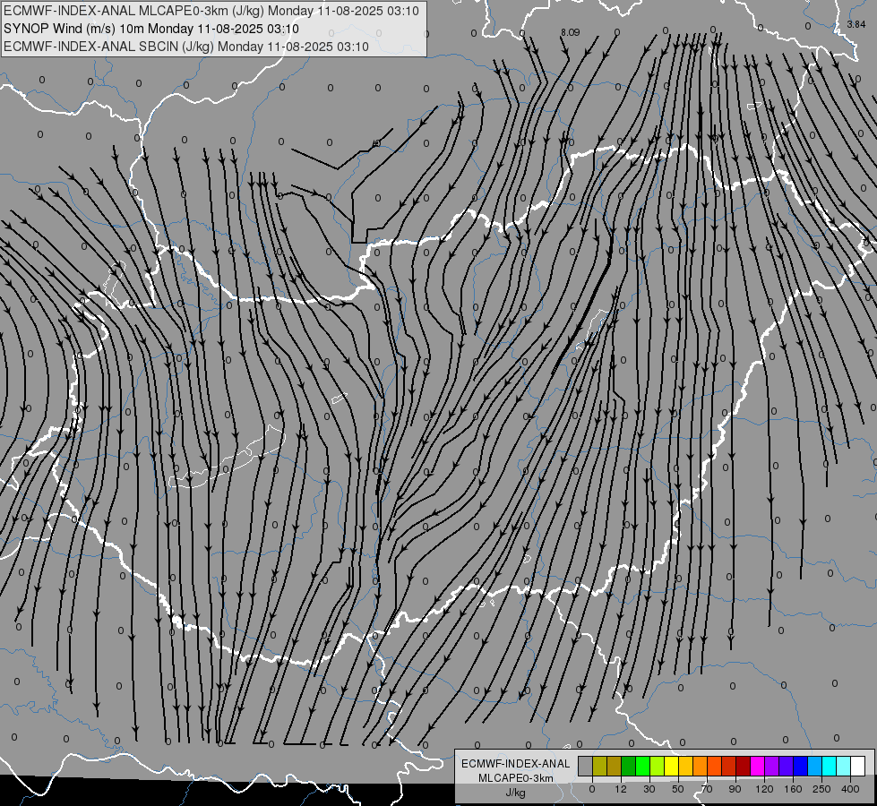Select the dark green legend swatch

pos(628,766)
